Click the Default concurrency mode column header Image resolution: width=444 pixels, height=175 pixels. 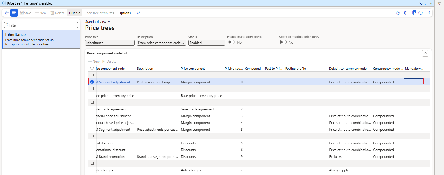348,69
